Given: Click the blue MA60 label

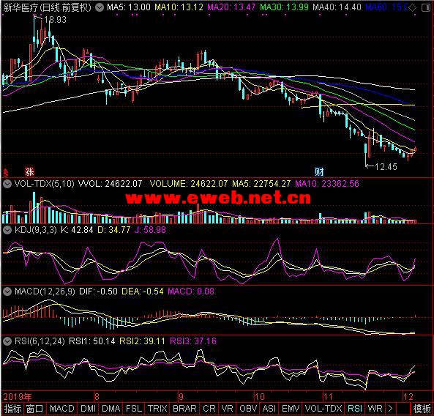Looking at the screenshot, I should [x=386, y=7].
